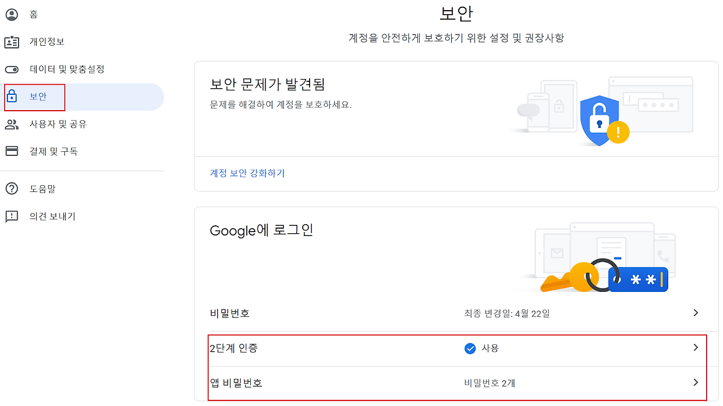
Task: Click the 데이터 및 맞춤설정 toggle icon
Action: 11,69
